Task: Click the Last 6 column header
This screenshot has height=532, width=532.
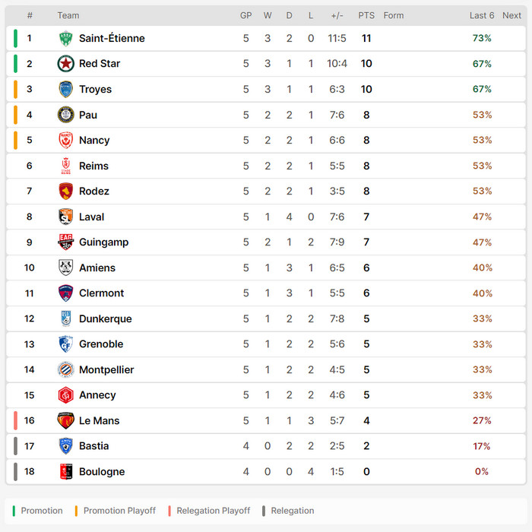Action: tap(482, 15)
